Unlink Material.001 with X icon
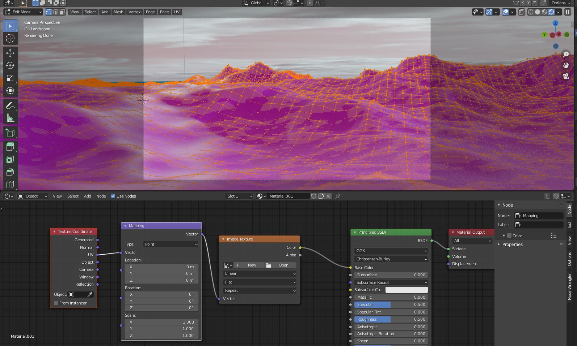The image size is (577, 346). pos(328,196)
